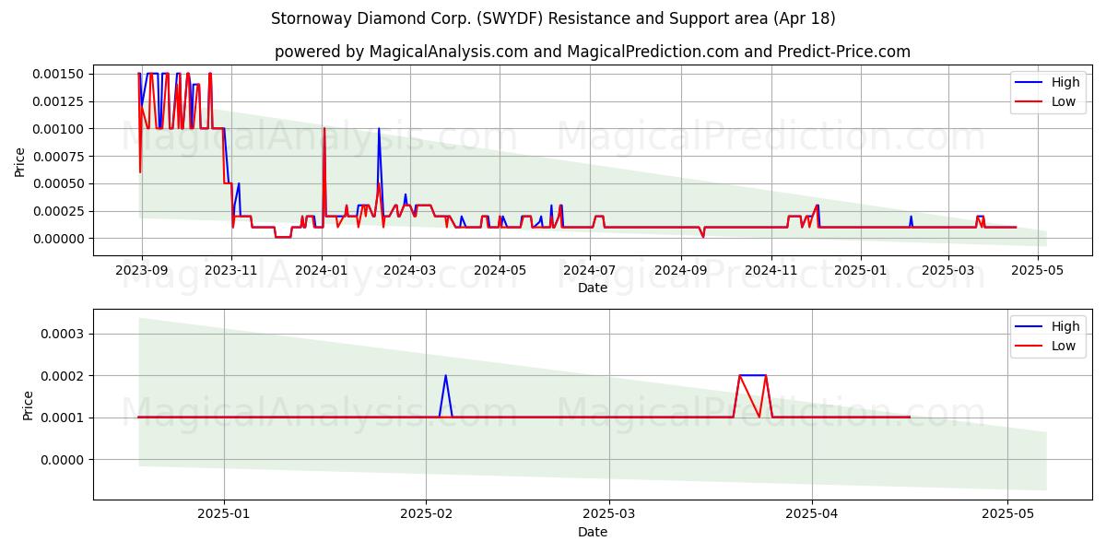Click the '2023-09' tick on top chart
1106x553 pixels.
[141, 270]
